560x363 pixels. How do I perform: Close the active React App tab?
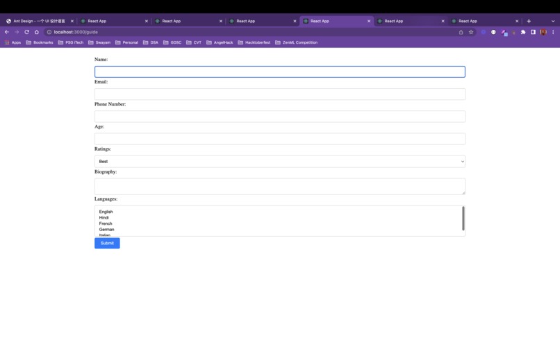pos(369,21)
